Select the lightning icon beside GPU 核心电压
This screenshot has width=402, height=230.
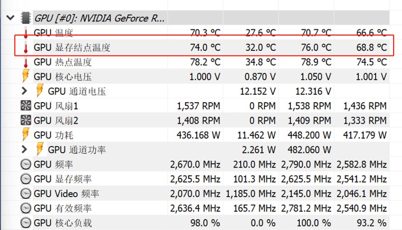[25, 77]
